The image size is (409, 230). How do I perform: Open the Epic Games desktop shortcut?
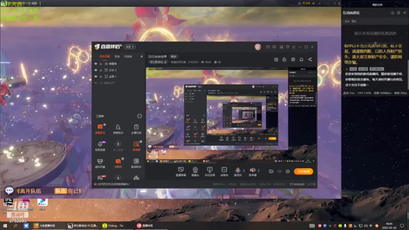(8, 206)
